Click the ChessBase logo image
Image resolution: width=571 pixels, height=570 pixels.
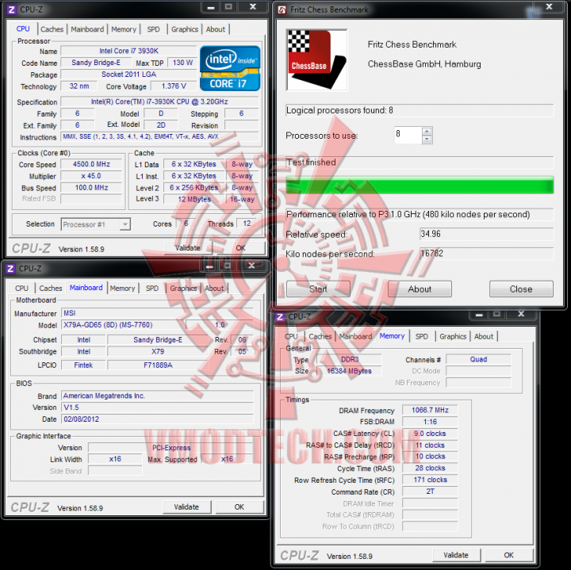[x=316, y=59]
